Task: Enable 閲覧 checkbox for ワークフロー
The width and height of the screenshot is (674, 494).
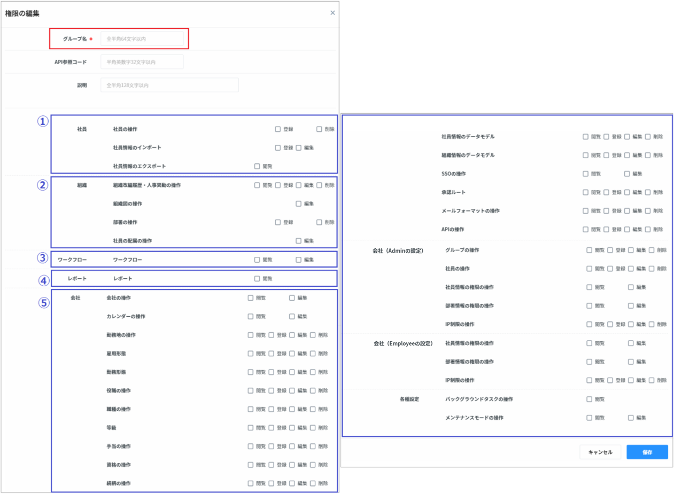Action: pyautogui.click(x=258, y=260)
